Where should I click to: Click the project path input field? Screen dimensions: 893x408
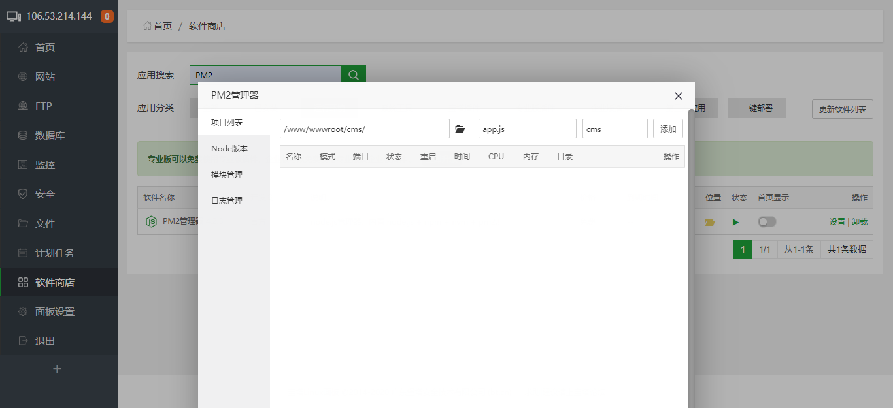pyautogui.click(x=365, y=129)
